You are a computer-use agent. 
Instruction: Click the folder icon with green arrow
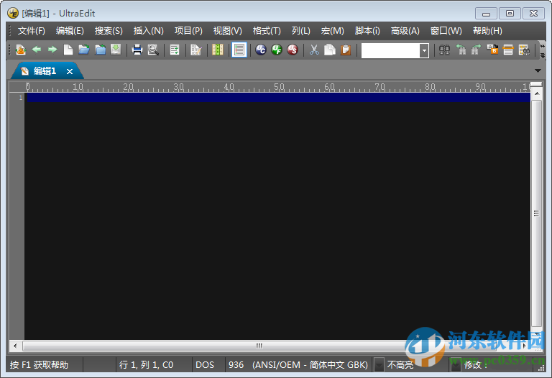coord(101,50)
